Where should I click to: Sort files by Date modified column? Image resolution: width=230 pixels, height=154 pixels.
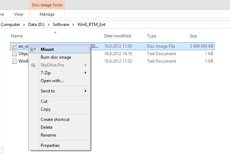pos(117,36)
